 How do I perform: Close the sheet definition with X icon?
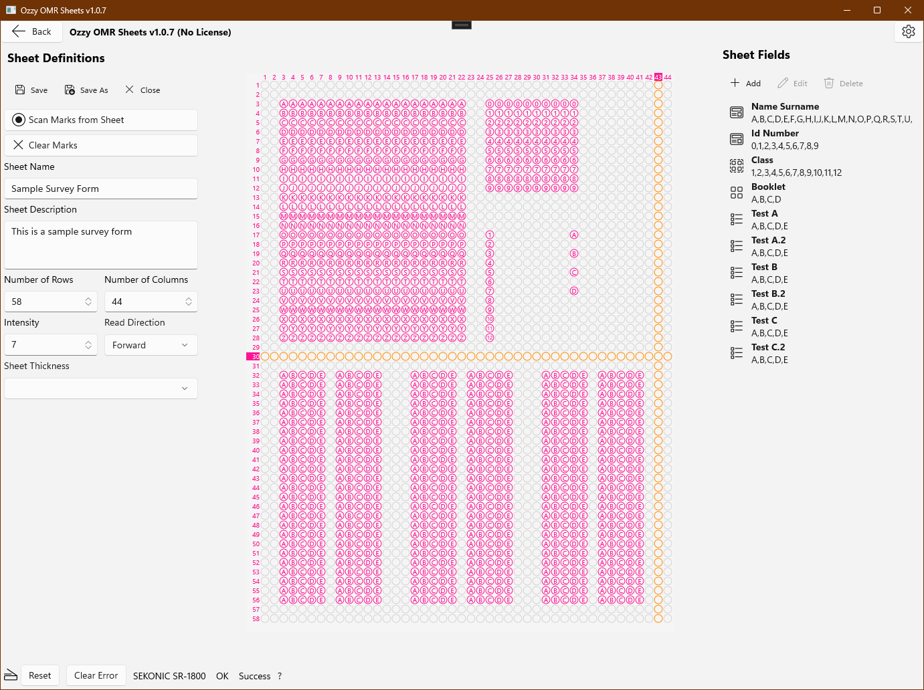[x=129, y=90]
